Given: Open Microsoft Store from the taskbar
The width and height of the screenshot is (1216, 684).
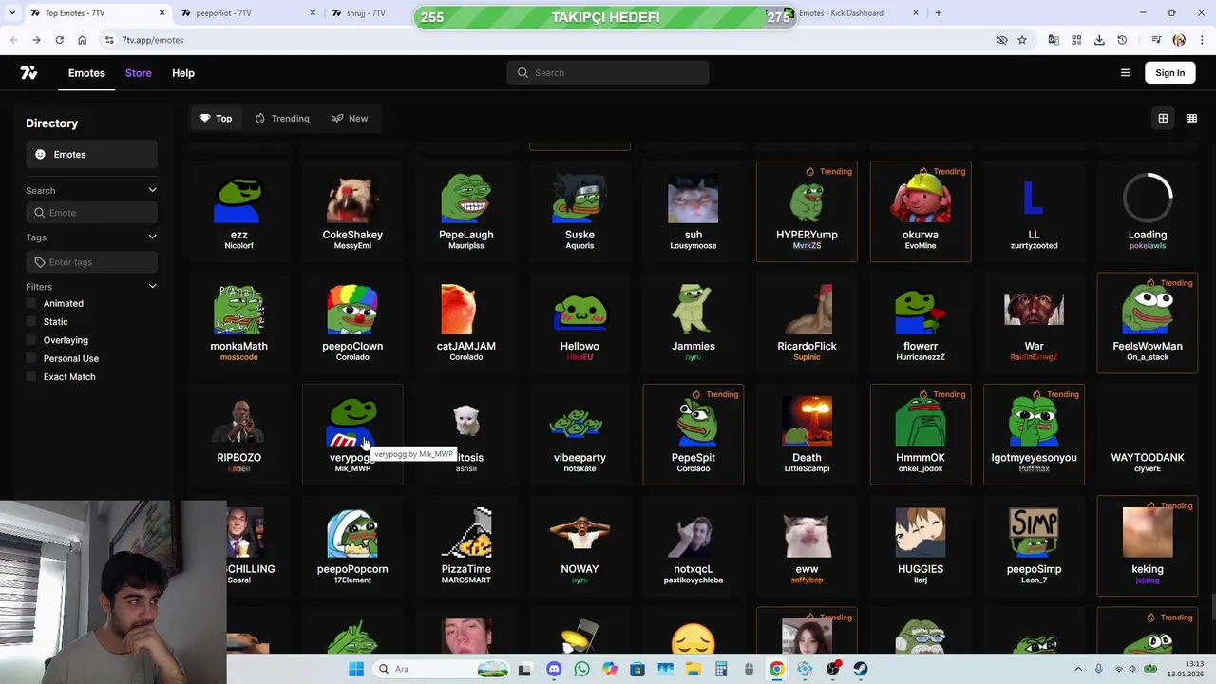Looking at the screenshot, I should coord(637,669).
